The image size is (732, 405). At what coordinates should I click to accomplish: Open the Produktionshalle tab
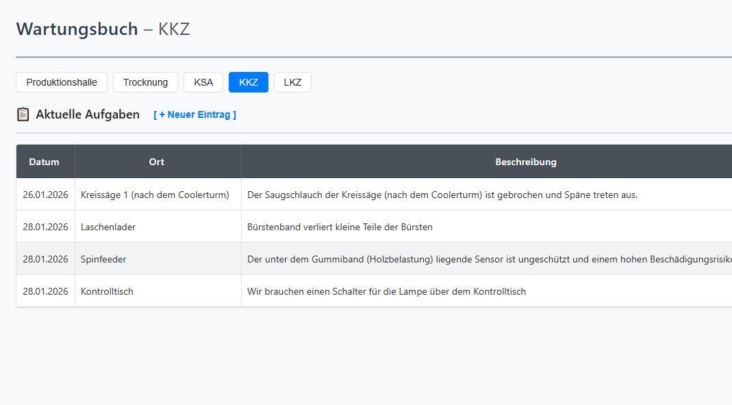(62, 82)
